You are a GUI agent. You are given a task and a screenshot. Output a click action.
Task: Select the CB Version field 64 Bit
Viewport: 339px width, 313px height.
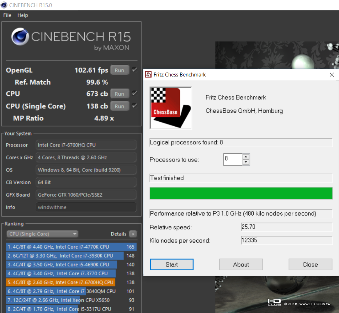pyautogui.click(x=86, y=182)
